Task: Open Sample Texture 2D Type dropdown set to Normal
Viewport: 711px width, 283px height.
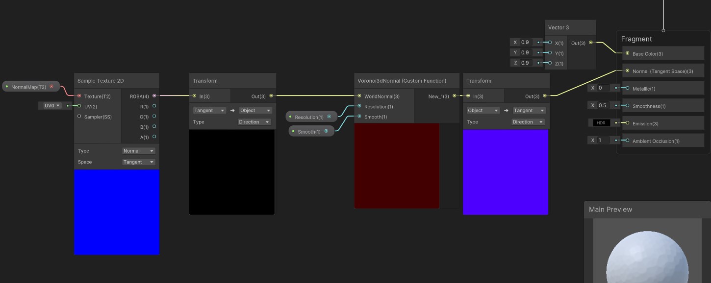Action: pos(139,151)
